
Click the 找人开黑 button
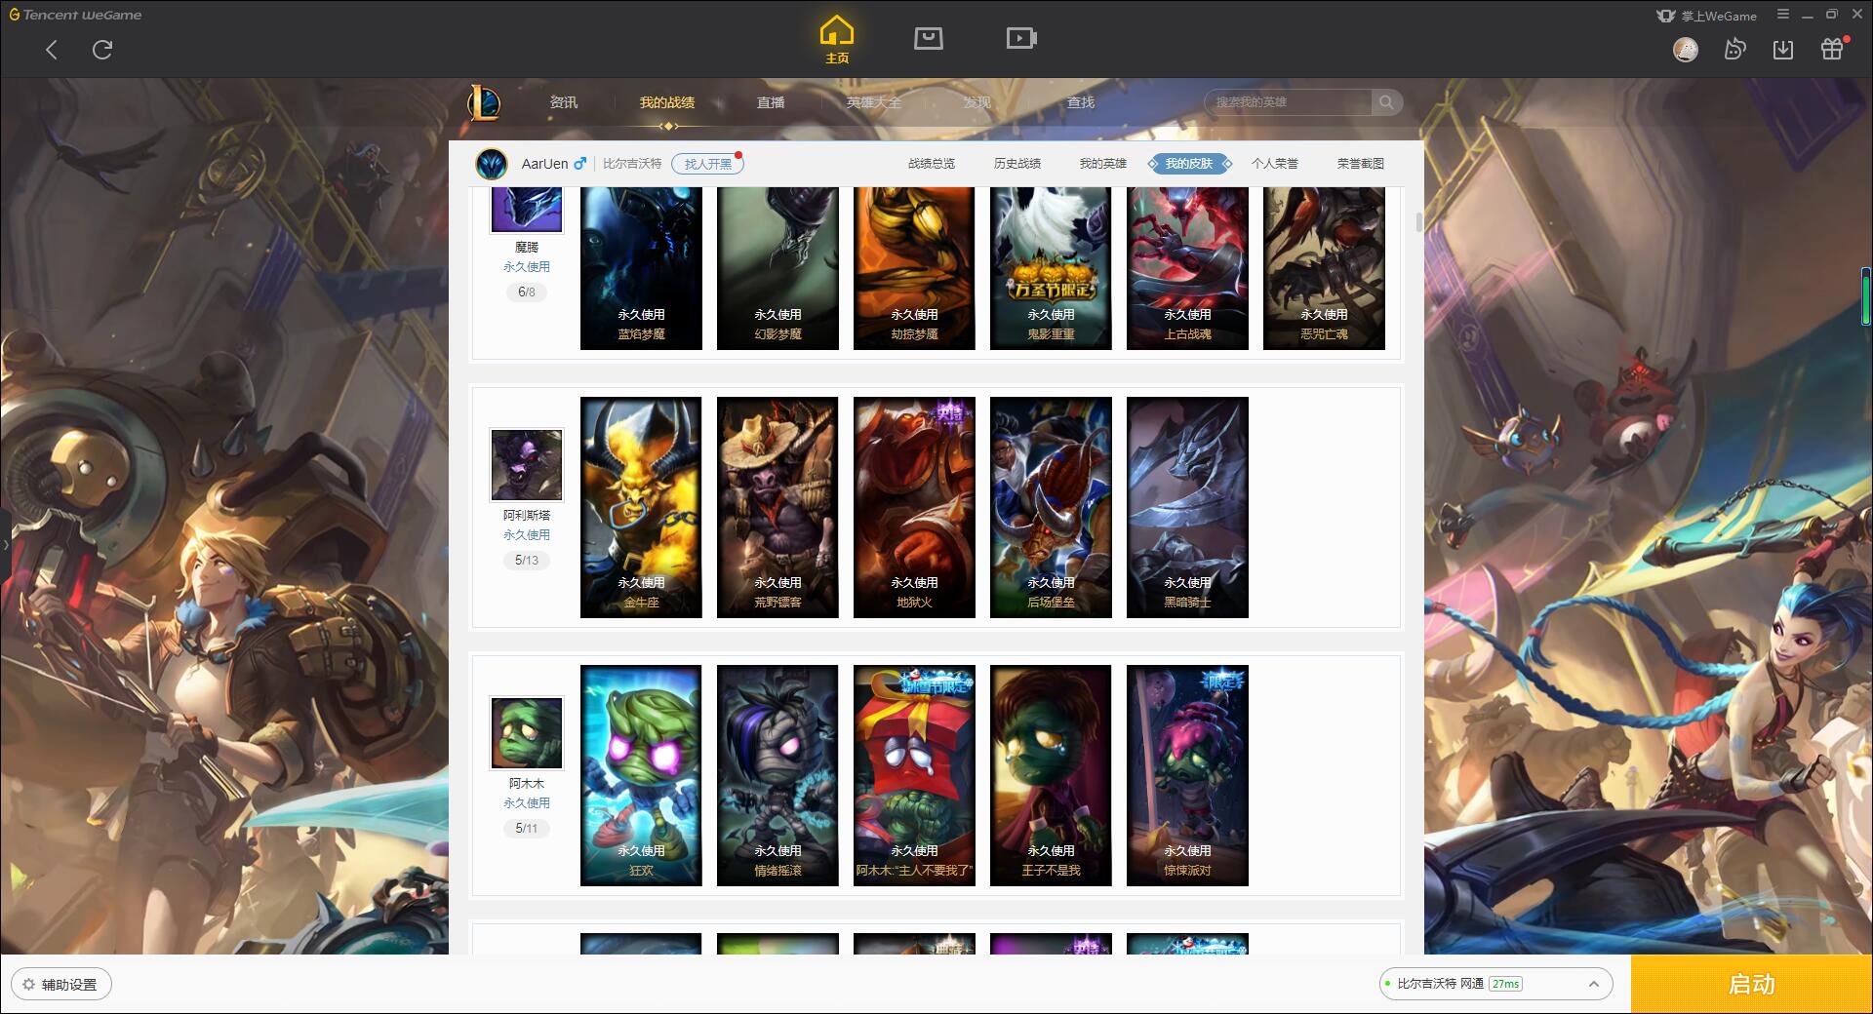point(708,164)
